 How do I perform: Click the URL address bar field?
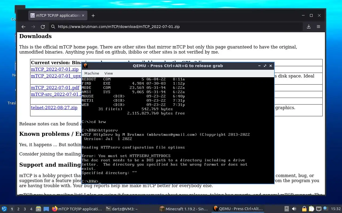[176, 27]
